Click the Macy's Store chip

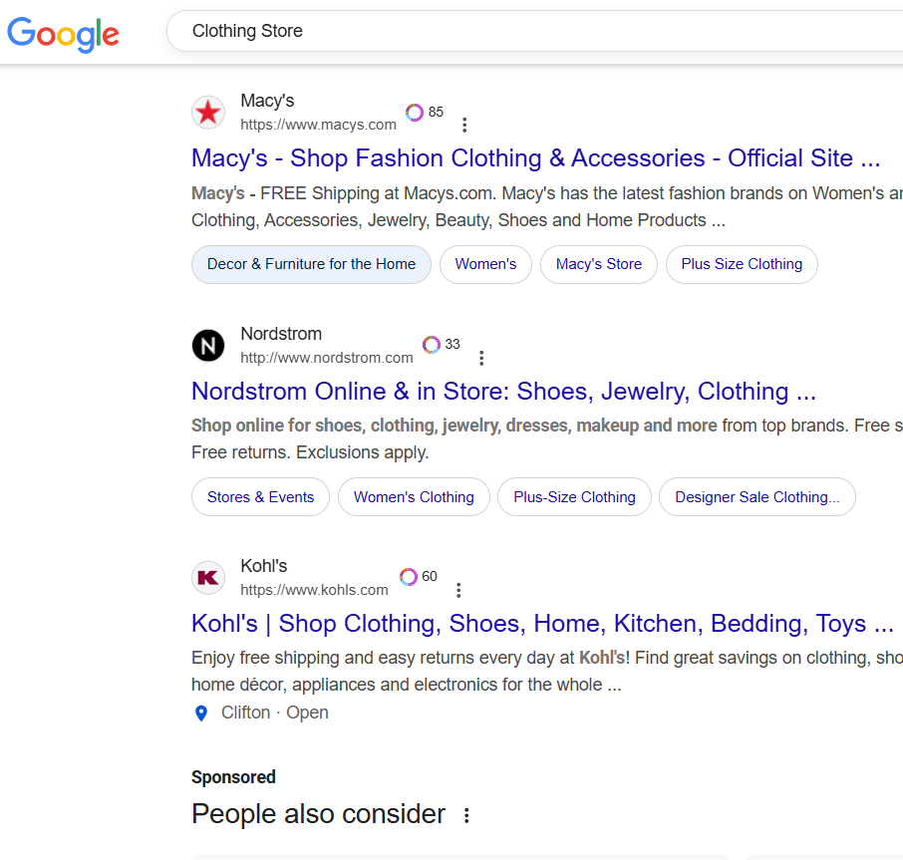pyautogui.click(x=599, y=264)
